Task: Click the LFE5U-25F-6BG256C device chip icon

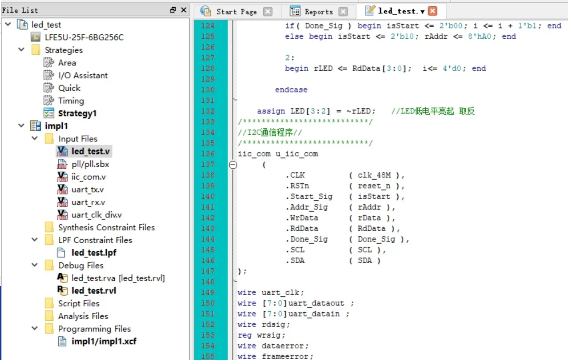Action: 36,37
